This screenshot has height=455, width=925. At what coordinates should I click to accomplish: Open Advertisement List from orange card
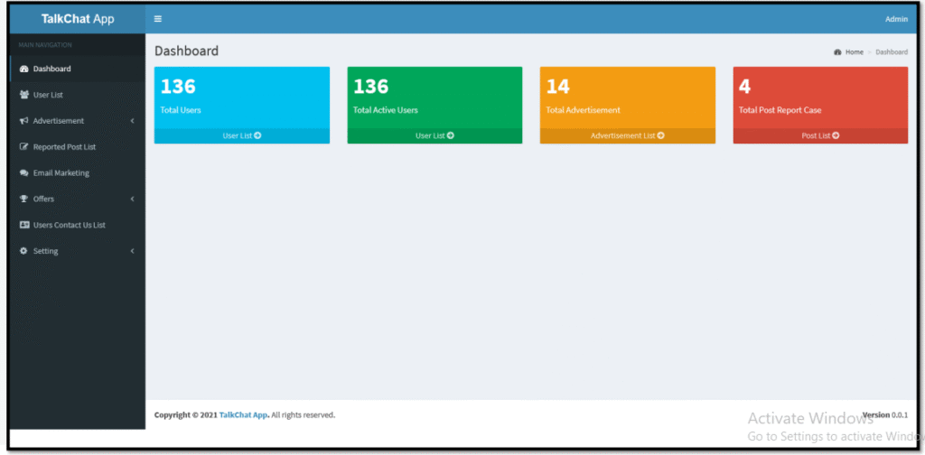coord(627,136)
